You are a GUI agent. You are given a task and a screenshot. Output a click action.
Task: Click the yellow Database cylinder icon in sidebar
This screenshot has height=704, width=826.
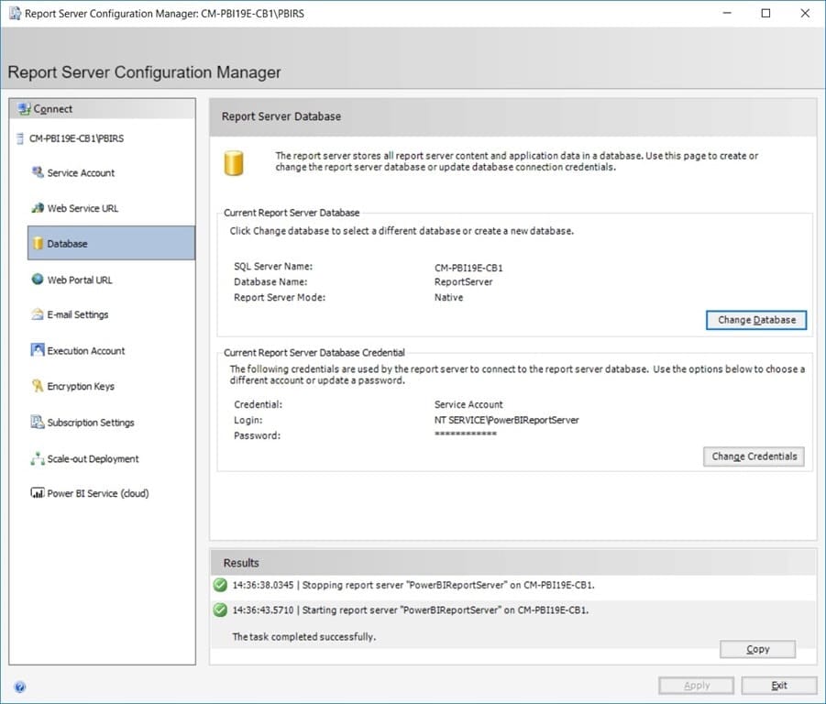[x=38, y=243]
